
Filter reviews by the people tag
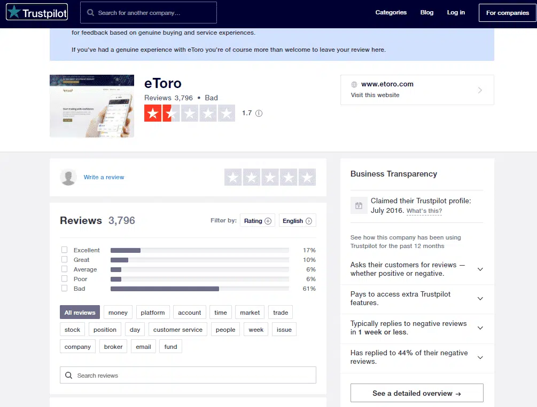[x=225, y=329]
